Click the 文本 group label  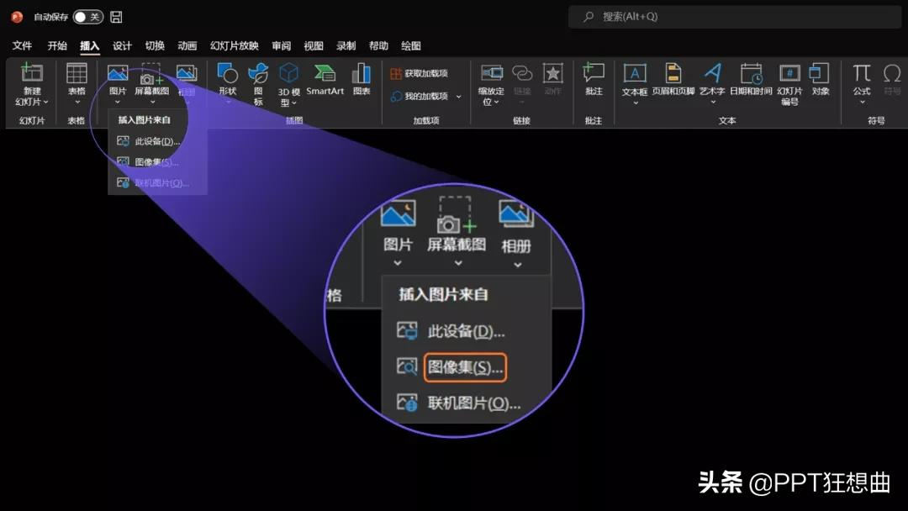point(727,120)
